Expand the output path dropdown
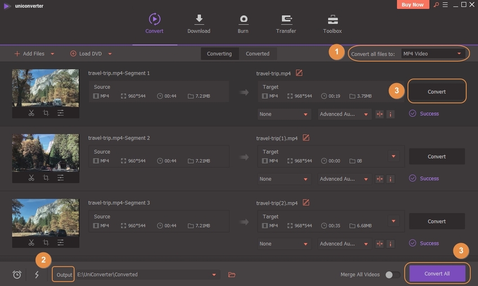Screen dimensions: 478x286 (x=214, y=275)
